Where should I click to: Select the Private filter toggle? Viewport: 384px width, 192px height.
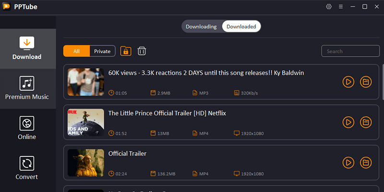[102, 51]
